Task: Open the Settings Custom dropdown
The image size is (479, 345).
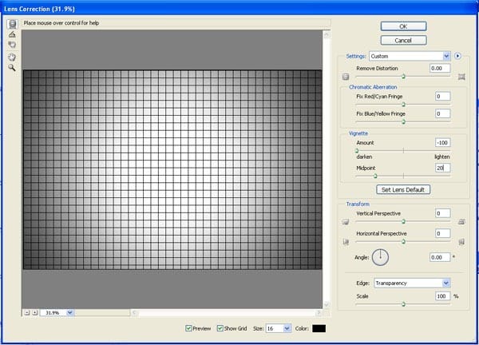Action: (x=410, y=56)
